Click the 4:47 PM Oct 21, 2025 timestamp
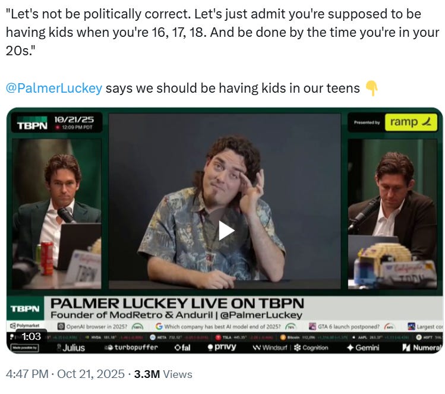 [x=65, y=374]
